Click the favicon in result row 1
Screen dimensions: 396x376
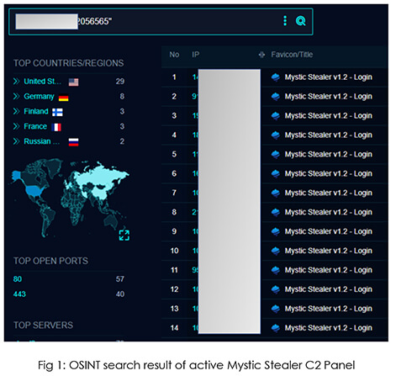[276, 77]
